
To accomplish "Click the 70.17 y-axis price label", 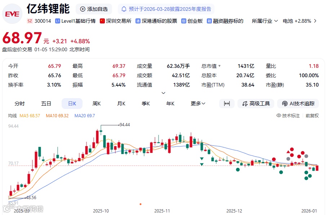I will (13, 163).
